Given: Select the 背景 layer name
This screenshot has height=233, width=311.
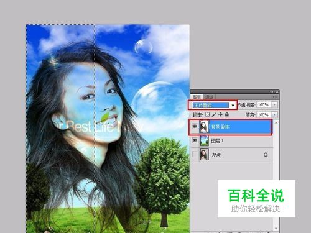Looking at the screenshot, I should point(216,155).
